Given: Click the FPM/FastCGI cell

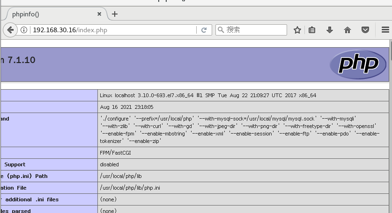Looking at the screenshot, I should 243,153.
